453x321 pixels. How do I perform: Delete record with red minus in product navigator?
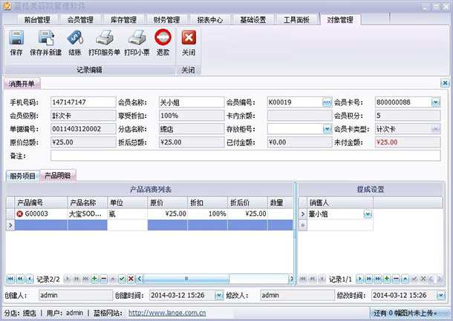(104, 279)
